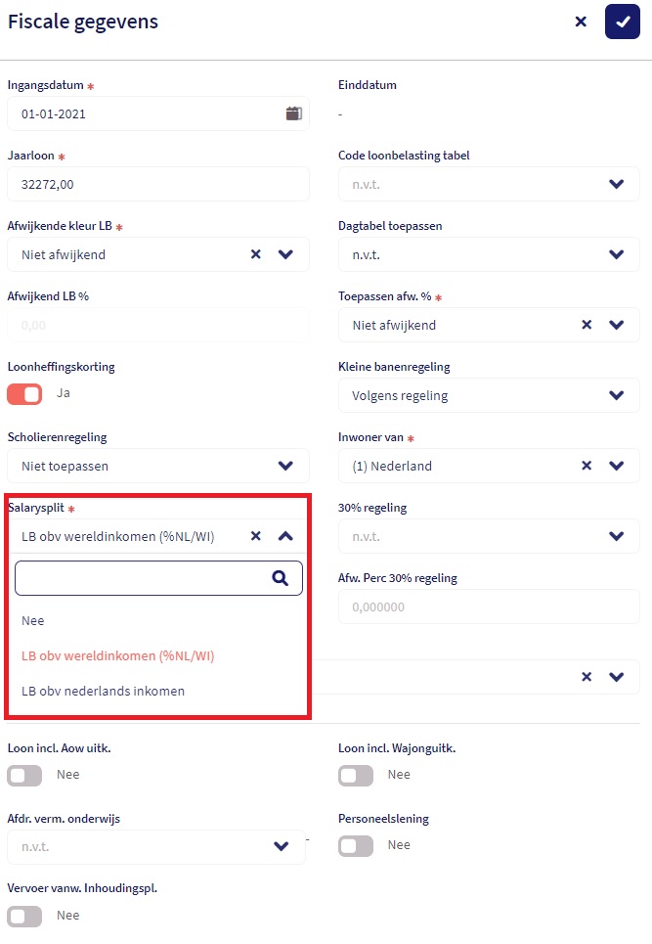Image resolution: width=652 pixels, height=944 pixels.
Task: Clear the Salarysplit selected value
Action: pyautogui.click(x=256, y=536)
